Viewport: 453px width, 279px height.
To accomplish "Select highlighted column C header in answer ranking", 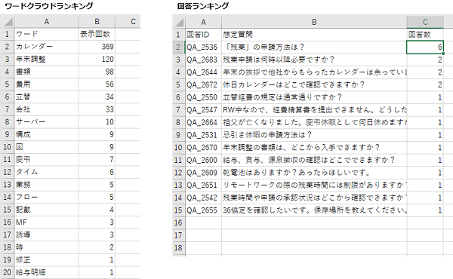I will click(x=425, y=22).
